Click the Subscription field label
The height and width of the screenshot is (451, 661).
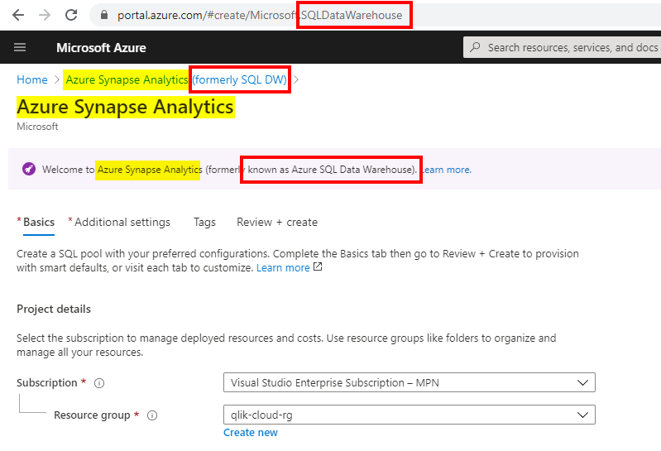[x=47, y=382]
